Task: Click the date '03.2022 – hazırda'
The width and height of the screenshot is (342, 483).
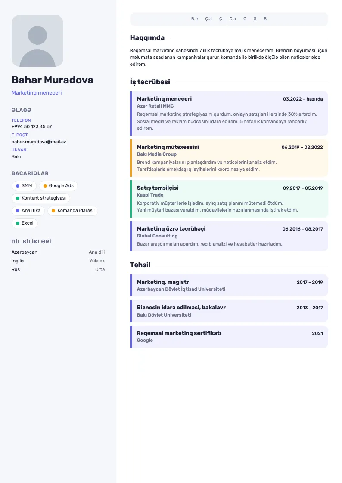Action: [x=303, y=99]
